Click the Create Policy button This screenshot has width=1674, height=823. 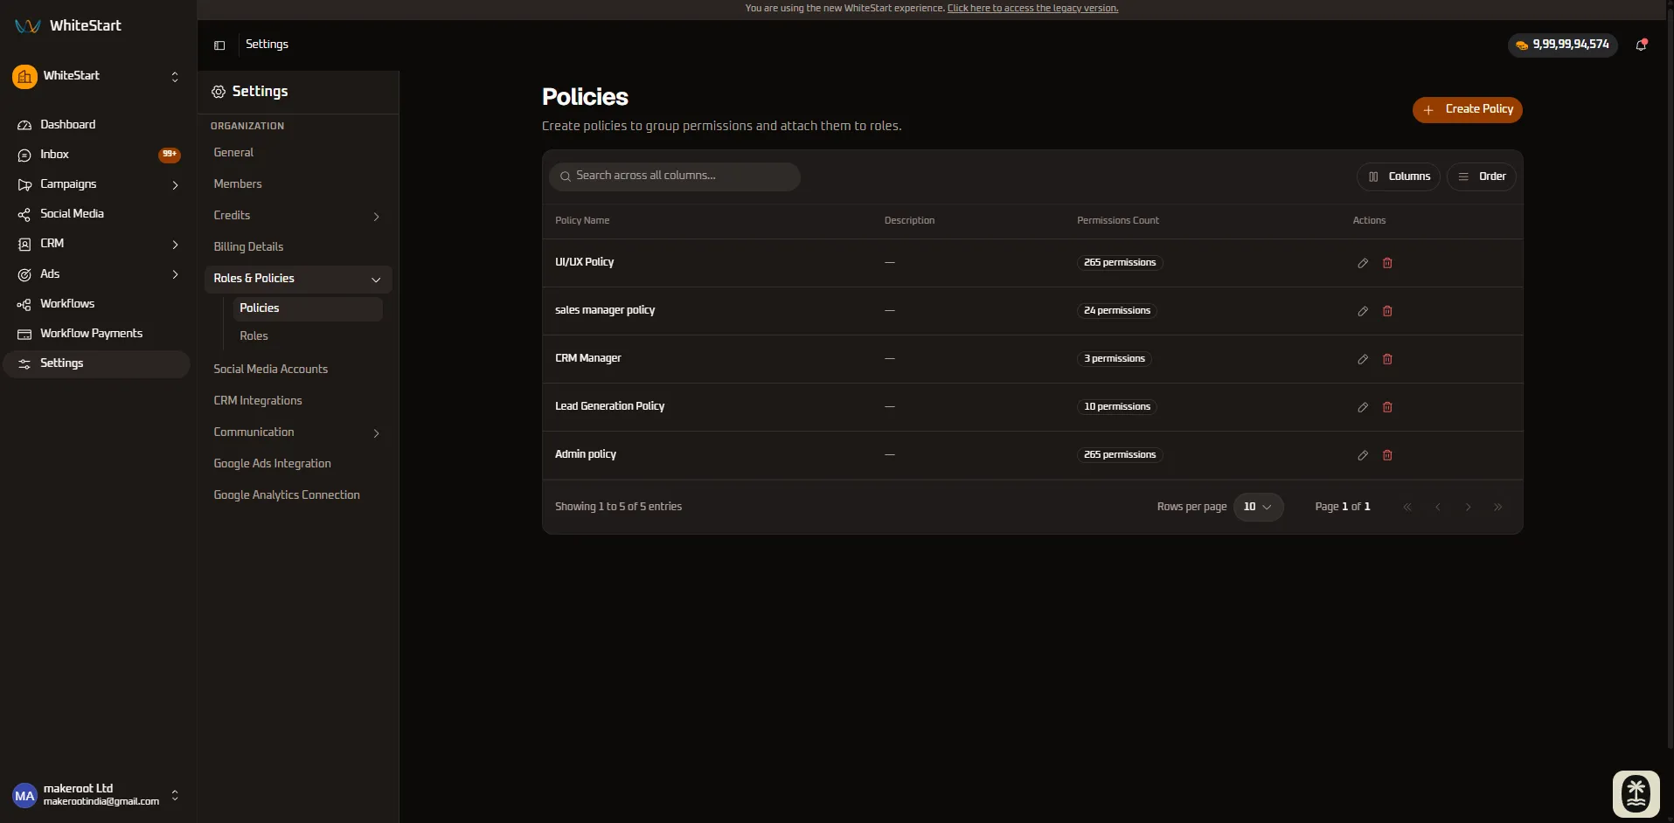tap(1467, 110)
